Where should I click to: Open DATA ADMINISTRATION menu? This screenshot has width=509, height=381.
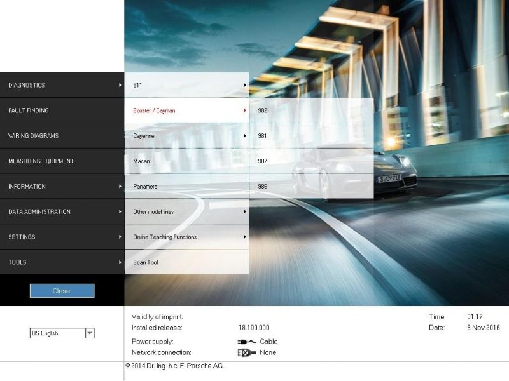tap(62, 211)
